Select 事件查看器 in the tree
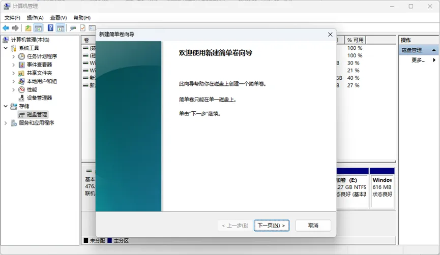Image resolution: width=440 pixels, height=255 pixels. pos(39,65)
